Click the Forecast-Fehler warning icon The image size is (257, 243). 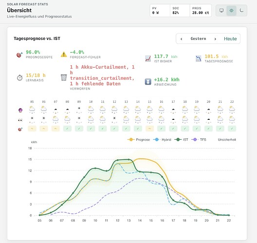[x=64, y=54]
